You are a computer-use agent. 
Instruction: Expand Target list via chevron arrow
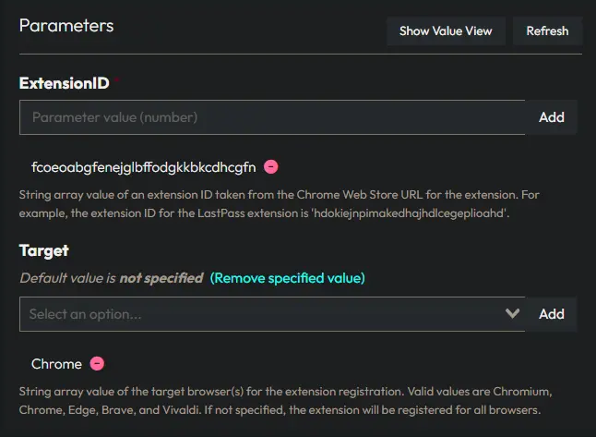click(x=513, y=314)
